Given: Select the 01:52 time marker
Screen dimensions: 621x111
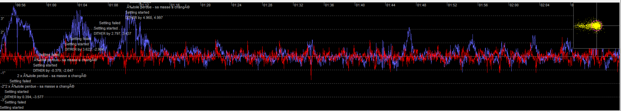Looking at the screenshot, I should (x=452, y=5).
